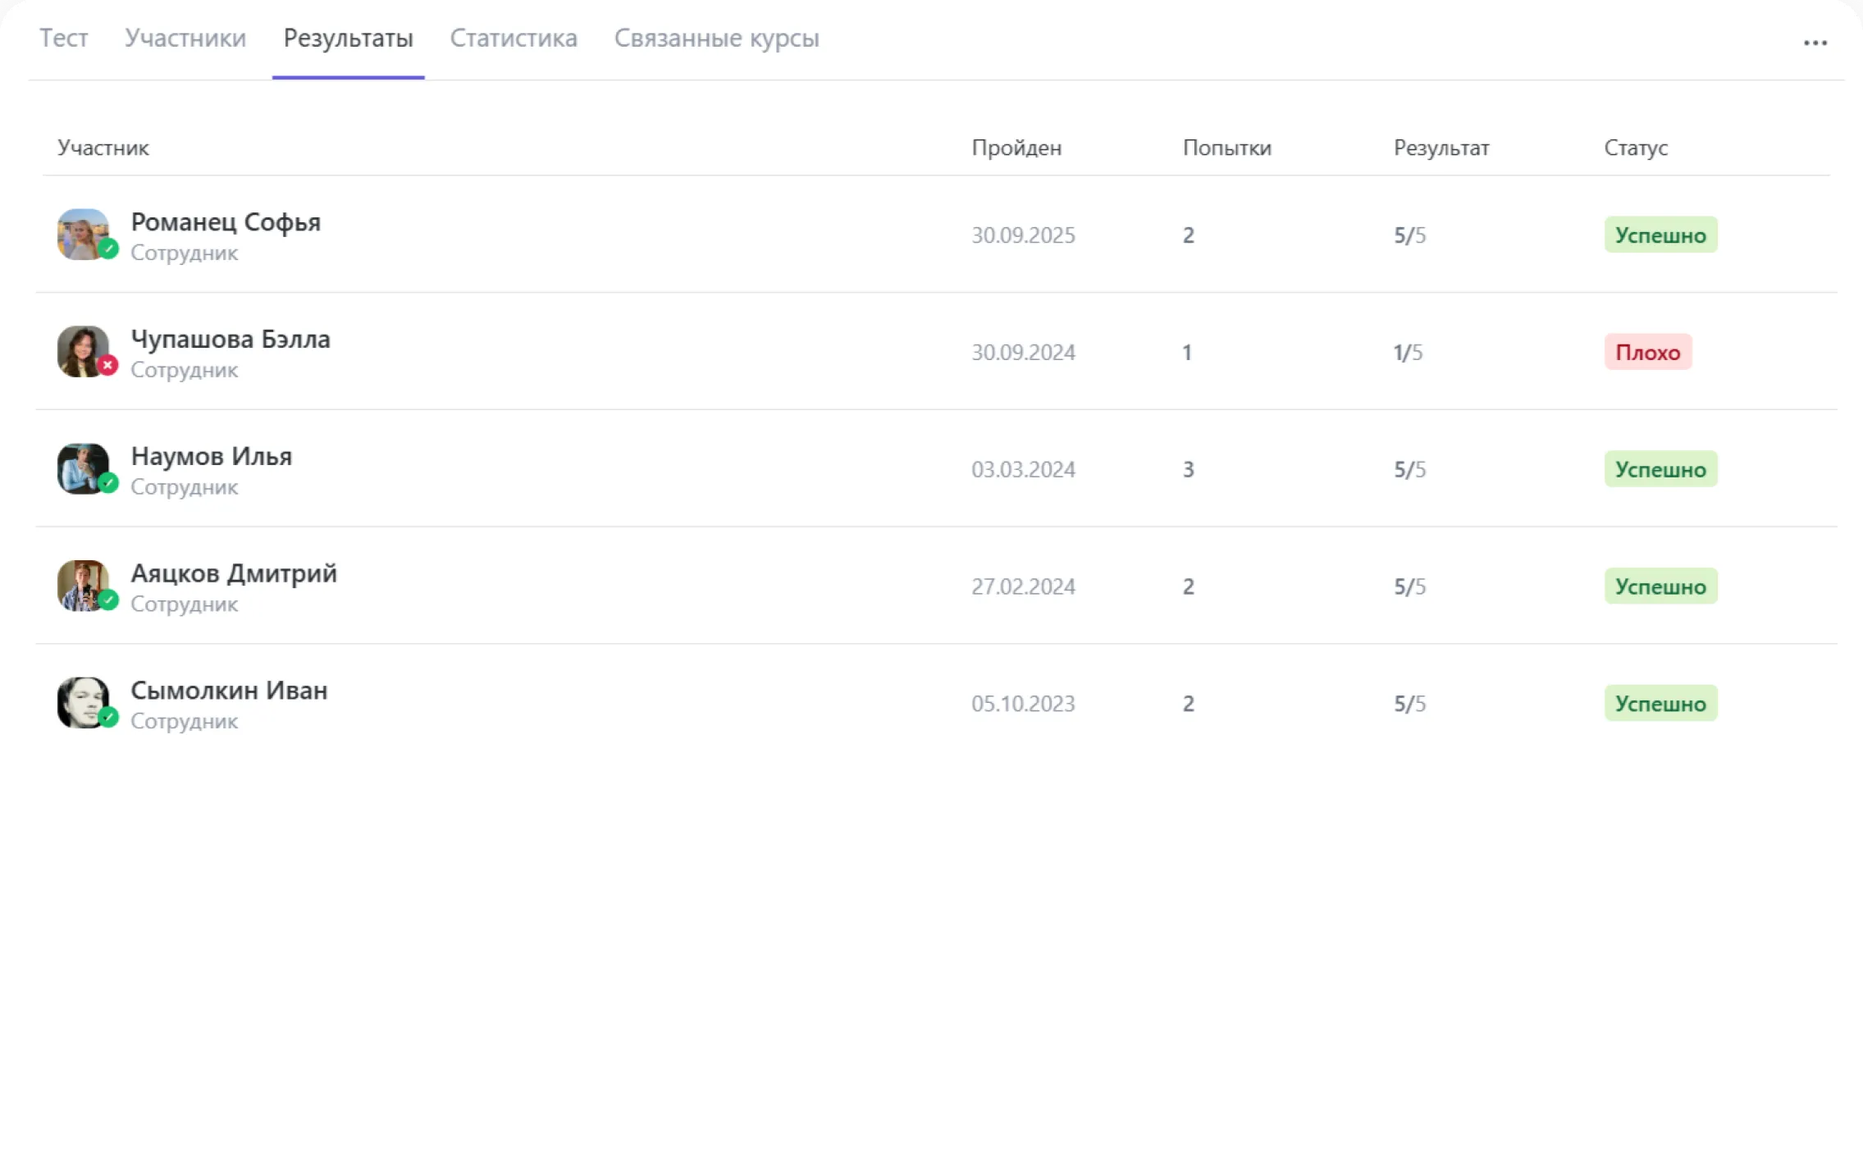Click red cross badge on Чупашова's avatar
This screenshot has width=1863, height=1159.
(107, 366)
